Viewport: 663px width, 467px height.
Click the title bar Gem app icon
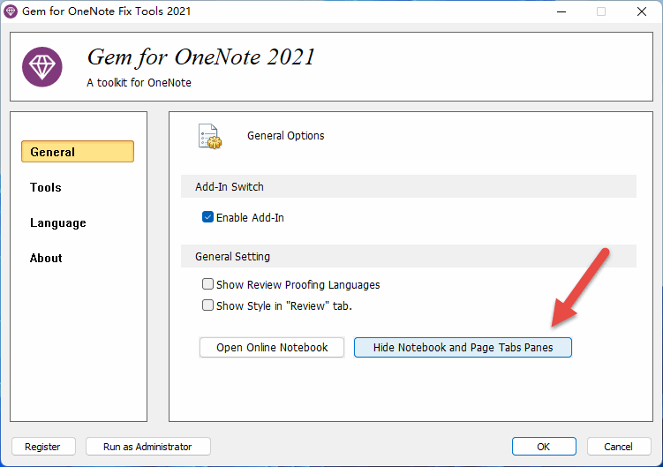pyautogui.click(x=11, y=11)
